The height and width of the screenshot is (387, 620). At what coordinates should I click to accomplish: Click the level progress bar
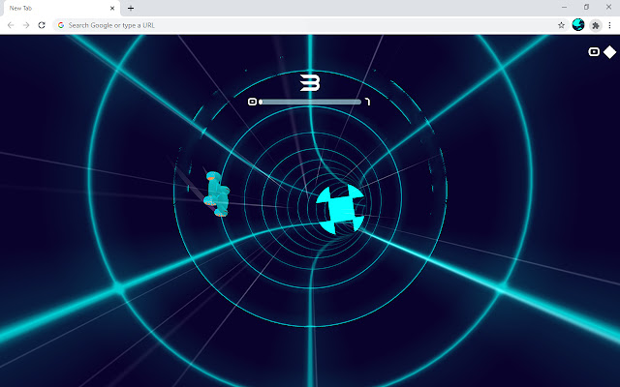310,102
